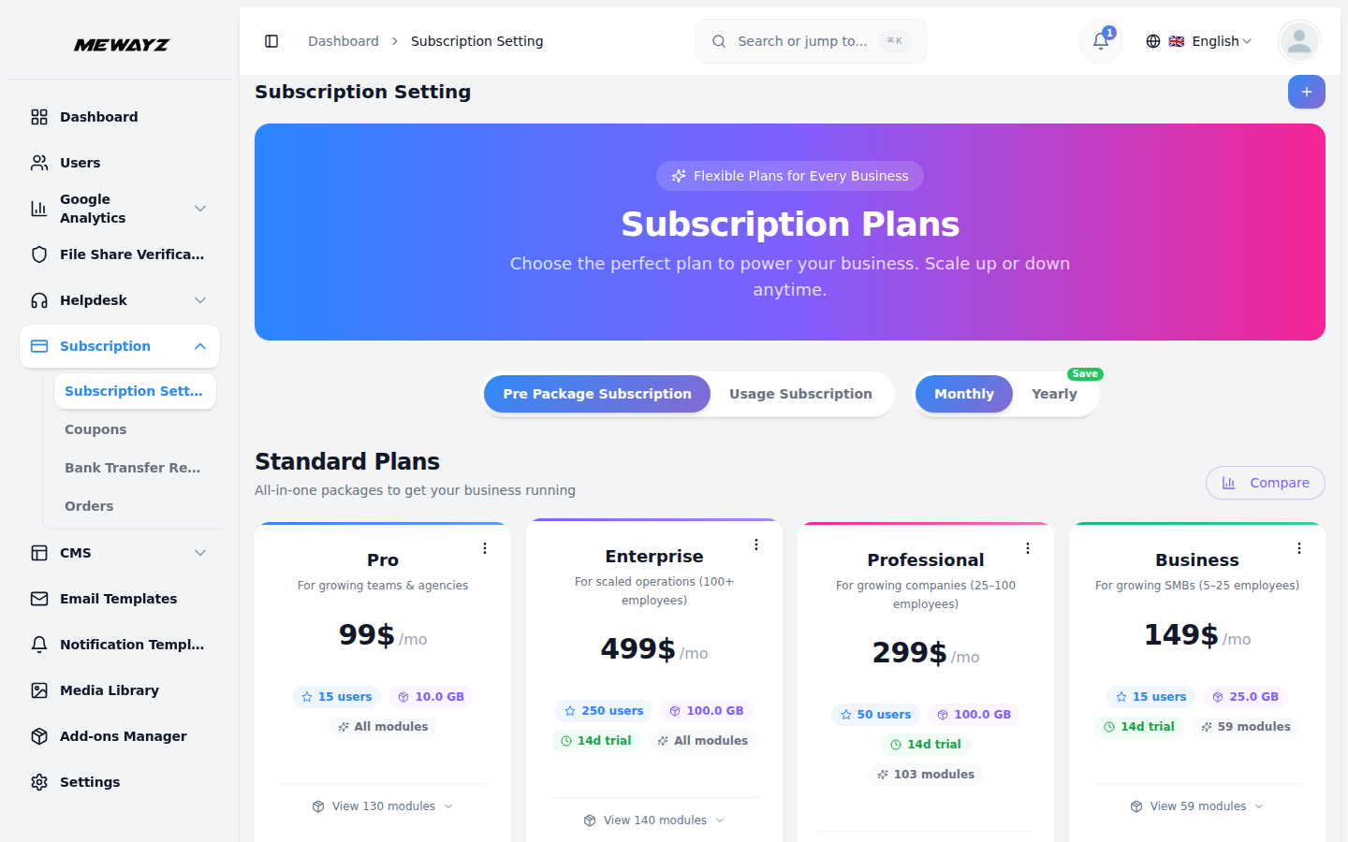This screenshot has width=1348, height=842.
Task: Click the Settings gear icon
Action: coord(37,781)
